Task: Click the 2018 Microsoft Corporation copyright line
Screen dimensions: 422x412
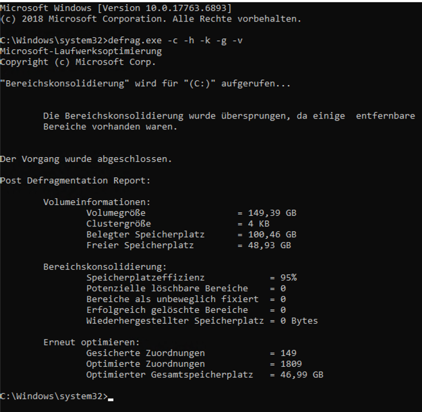Action: [150, 18]
